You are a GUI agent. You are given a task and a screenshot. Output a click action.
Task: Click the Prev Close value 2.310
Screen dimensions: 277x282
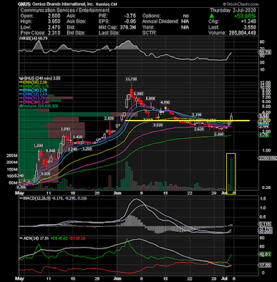coord(54,32)
